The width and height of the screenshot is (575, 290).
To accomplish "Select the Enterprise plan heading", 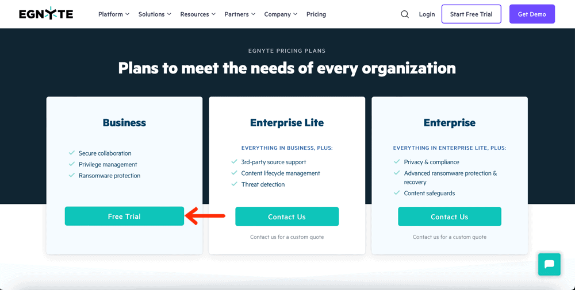I will (449, 123).
